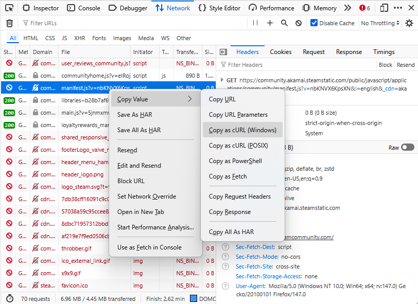The width and height of the screenshot is (418, 304).
Task: Click blocked status icon on favicon.ico row
Action: pyautogui.click(x=9, y=285)
